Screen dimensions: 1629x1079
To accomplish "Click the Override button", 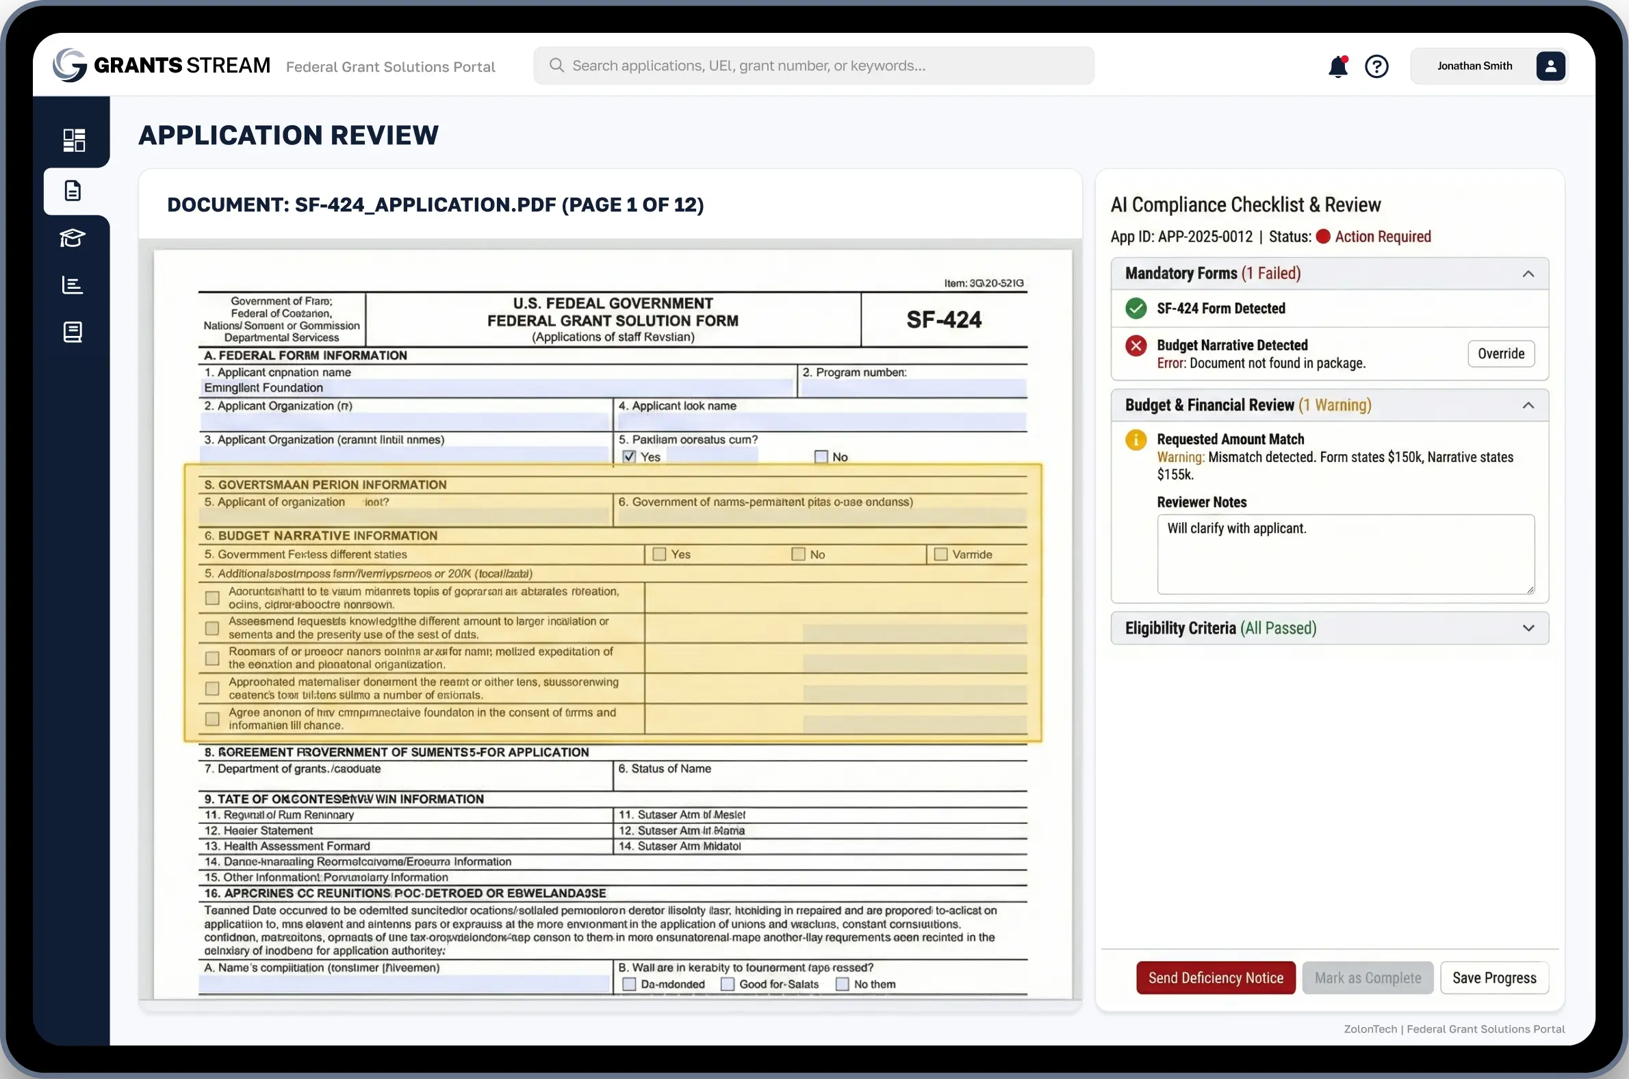I will pos(1500,354).
